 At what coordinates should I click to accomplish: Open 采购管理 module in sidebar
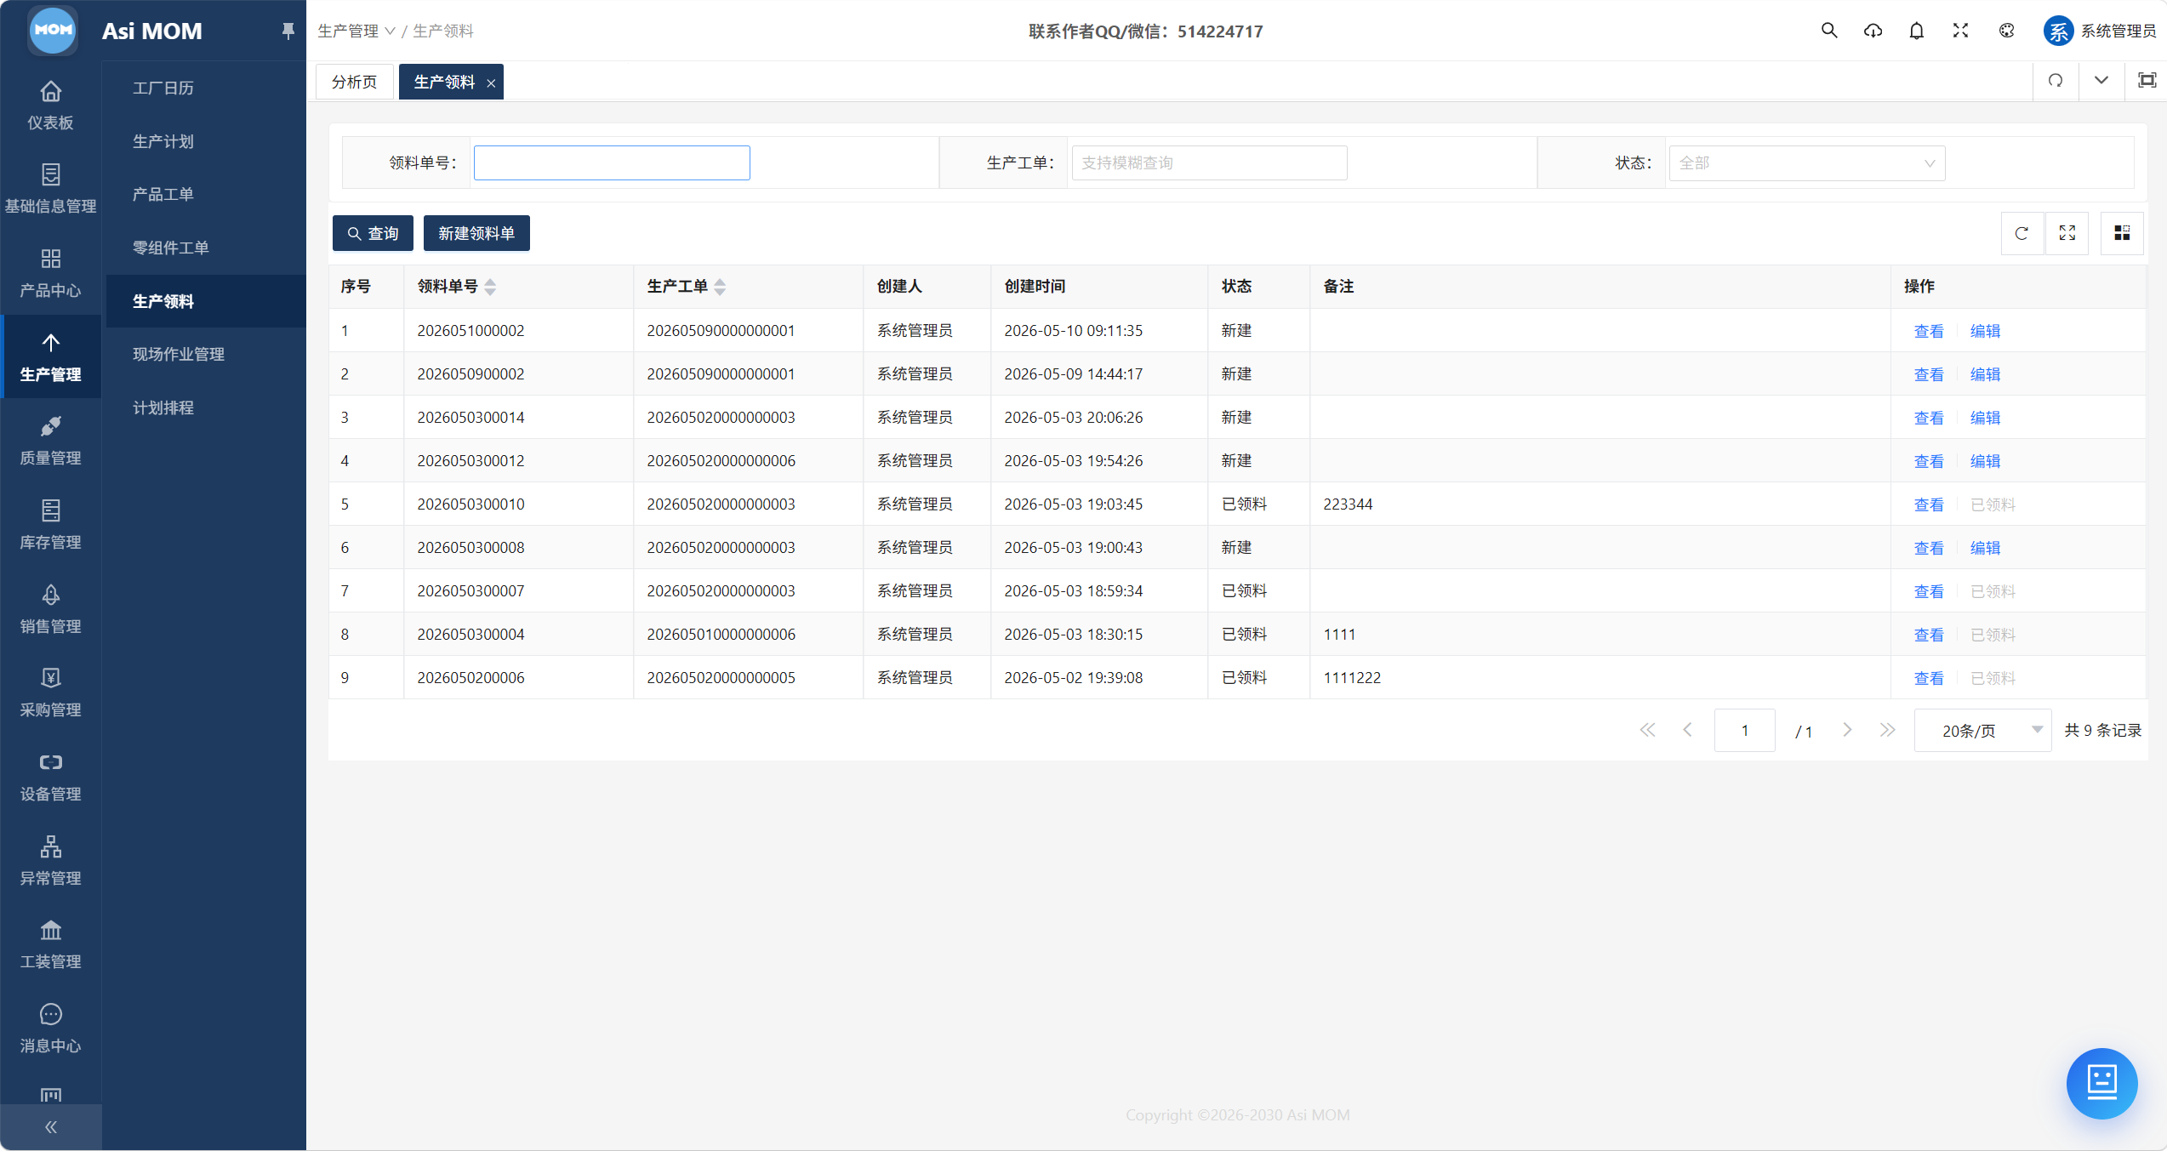point(50,692)
